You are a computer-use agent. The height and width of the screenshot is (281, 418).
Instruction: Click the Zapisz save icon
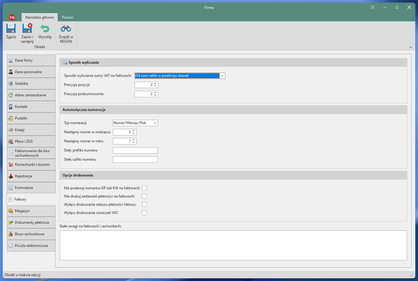[x=11, y=29]
